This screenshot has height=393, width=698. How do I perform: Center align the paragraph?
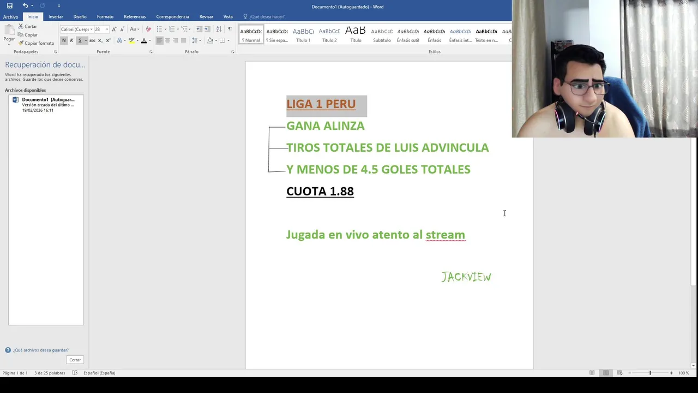pos(167,40)
